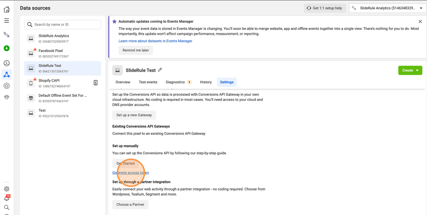Focus the Search by name or ID field

[63, 24]
